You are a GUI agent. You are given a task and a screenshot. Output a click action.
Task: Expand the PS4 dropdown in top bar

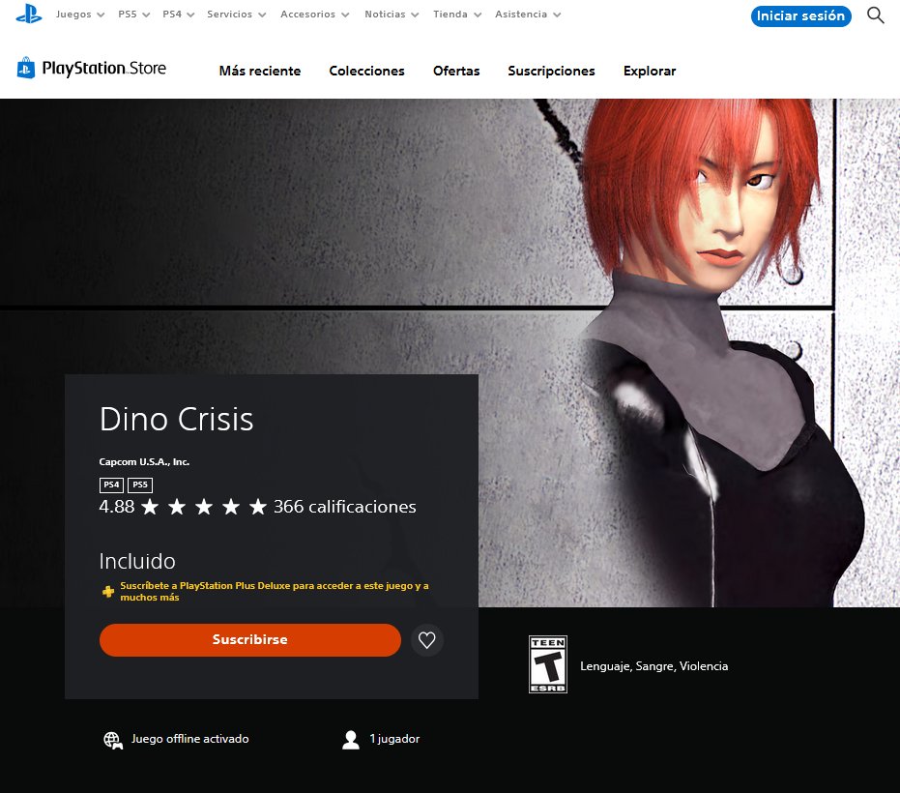(x=178, y=15)
